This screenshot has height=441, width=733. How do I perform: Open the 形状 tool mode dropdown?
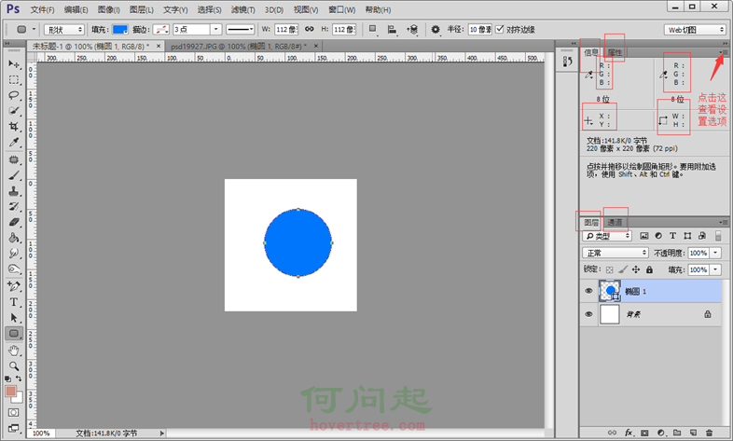pyautogui.click(x=64, y=30)
